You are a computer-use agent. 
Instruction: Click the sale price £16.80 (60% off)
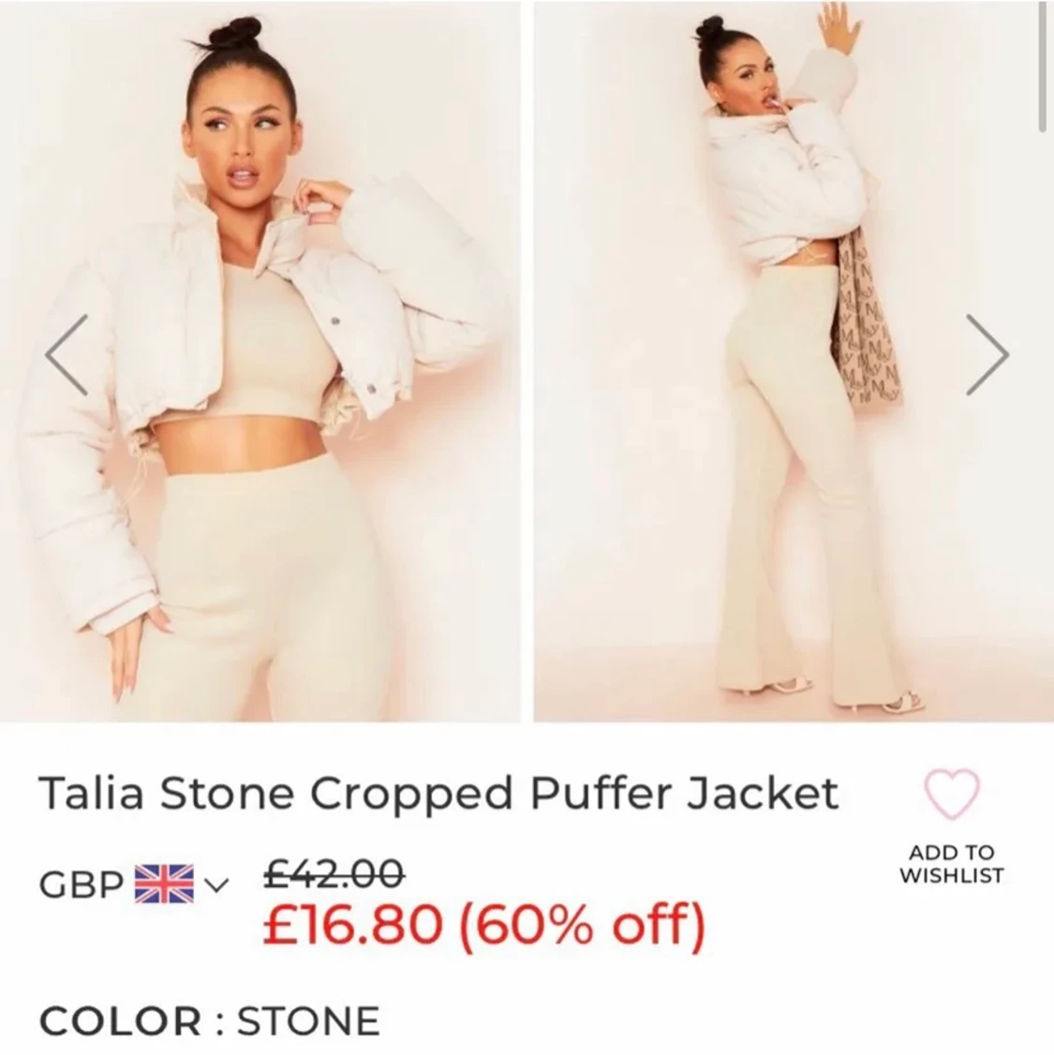[484, 925]
